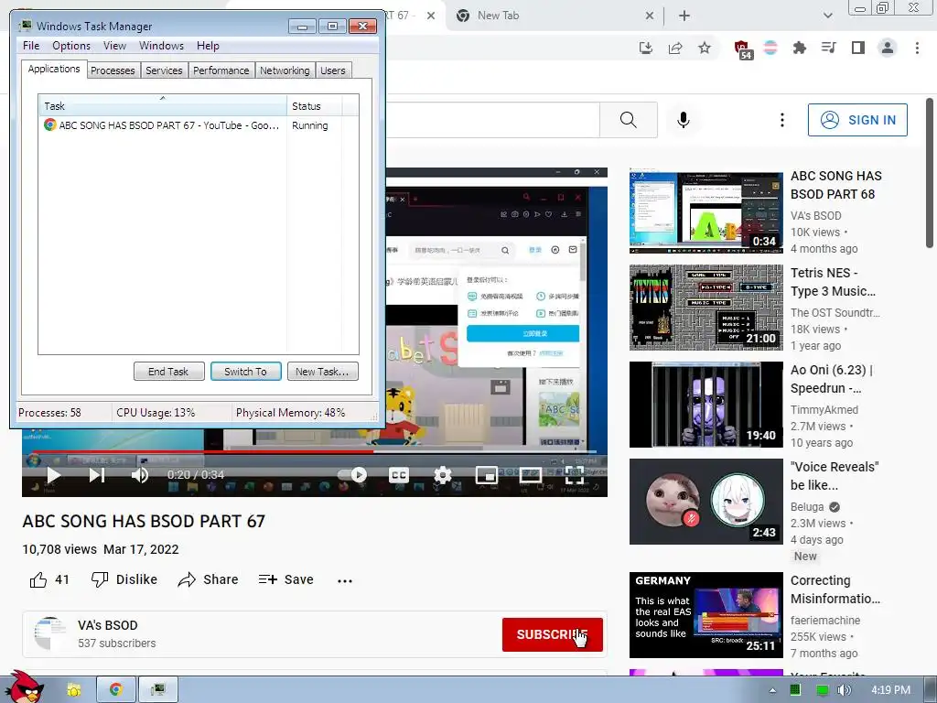
Task: Expand the Chrome tab search chevron
Action: [x=827, y=16]
